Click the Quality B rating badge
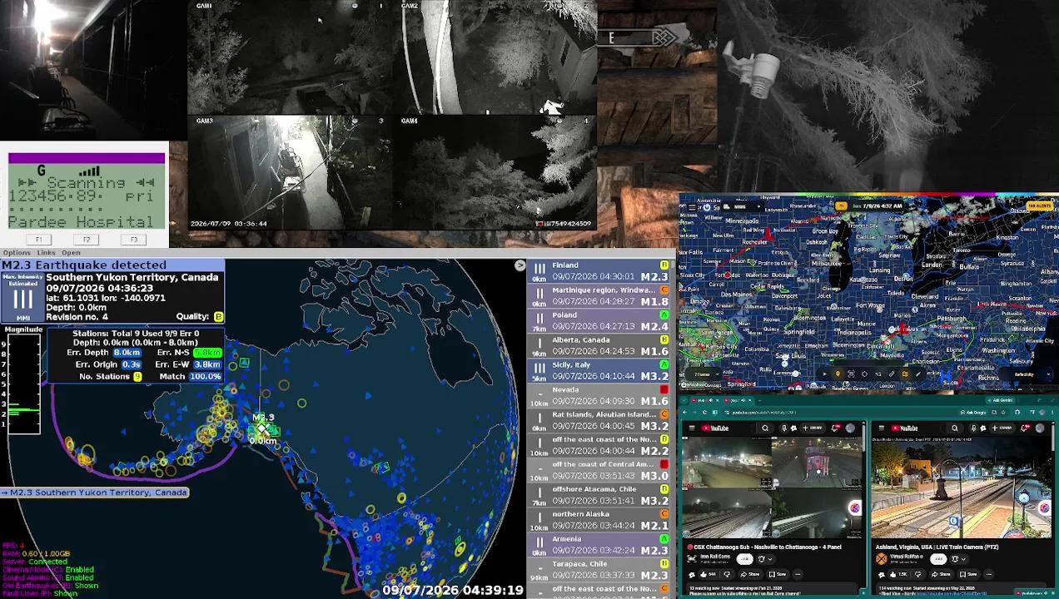The height and width of the screenshot is (599, 1059). pos(218,317)
